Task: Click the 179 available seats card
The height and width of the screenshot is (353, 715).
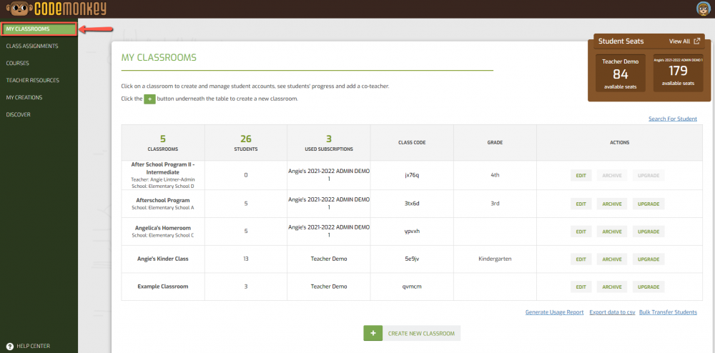Action: coord(678,73)
